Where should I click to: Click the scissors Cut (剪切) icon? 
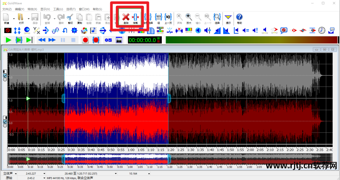[70, 17]
